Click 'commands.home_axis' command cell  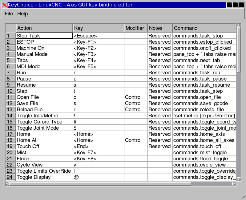click(x=204, y=134)
